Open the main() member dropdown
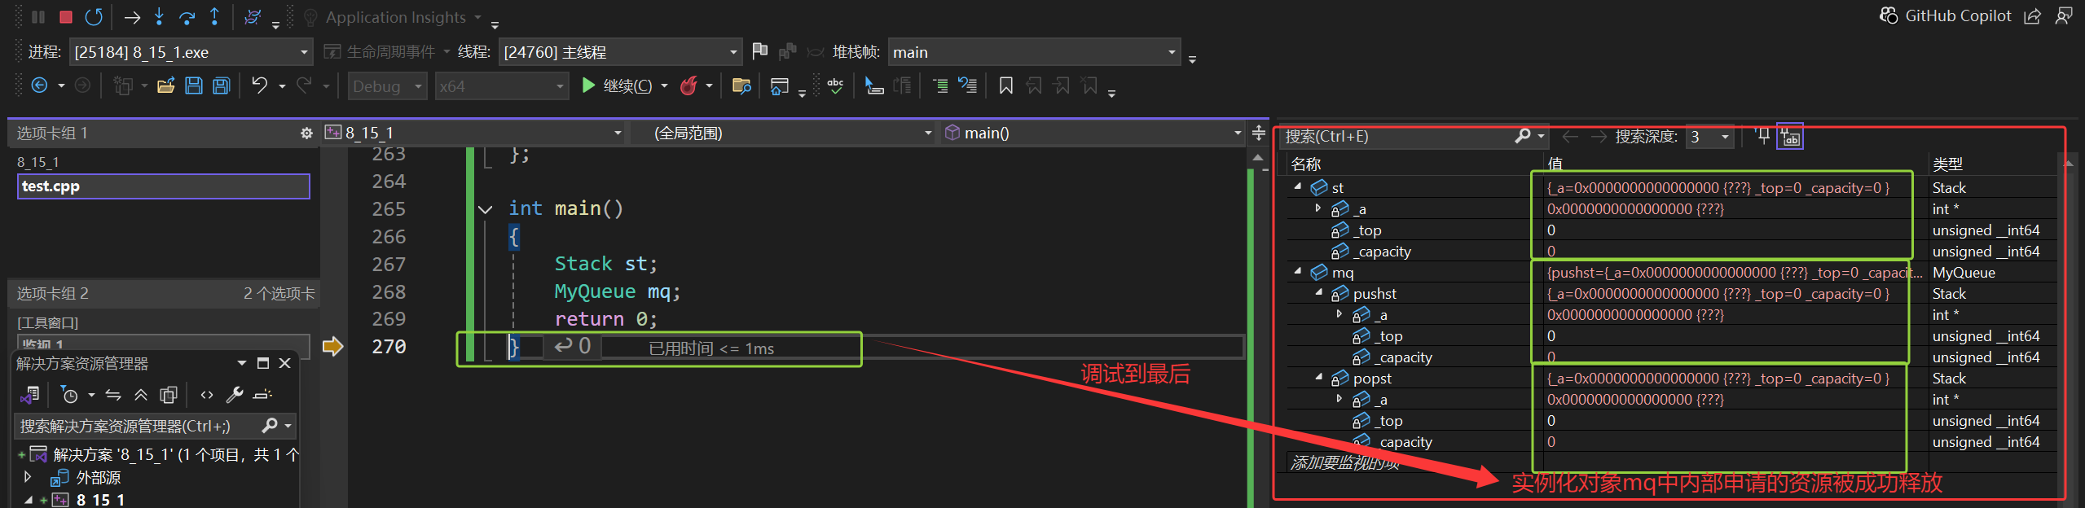Screen dimensions: 2085x508 pyautogui.click(x=1092, y=133)
